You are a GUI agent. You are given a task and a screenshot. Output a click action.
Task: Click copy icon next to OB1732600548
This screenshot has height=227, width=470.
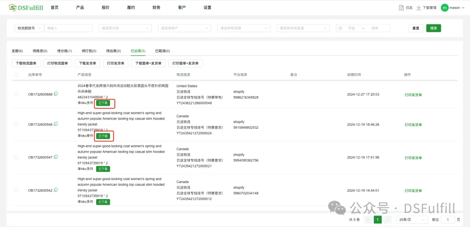point(56,124)
